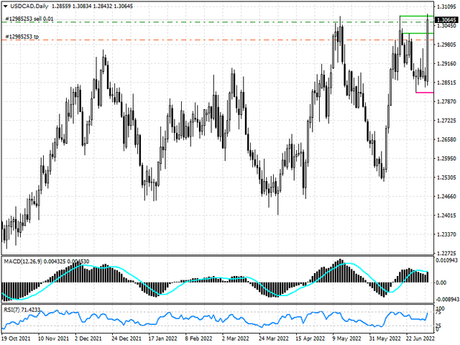
Task: Select the '#12985253 sell 0.01' order label
Action: click(x=29, y=19)
